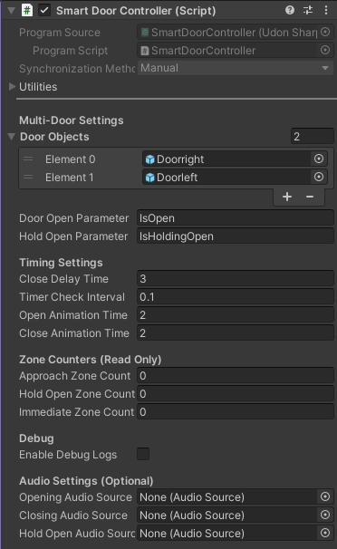337x549 pixels.
Task: Open object picker for Doorright element
Action: (319, 159)
